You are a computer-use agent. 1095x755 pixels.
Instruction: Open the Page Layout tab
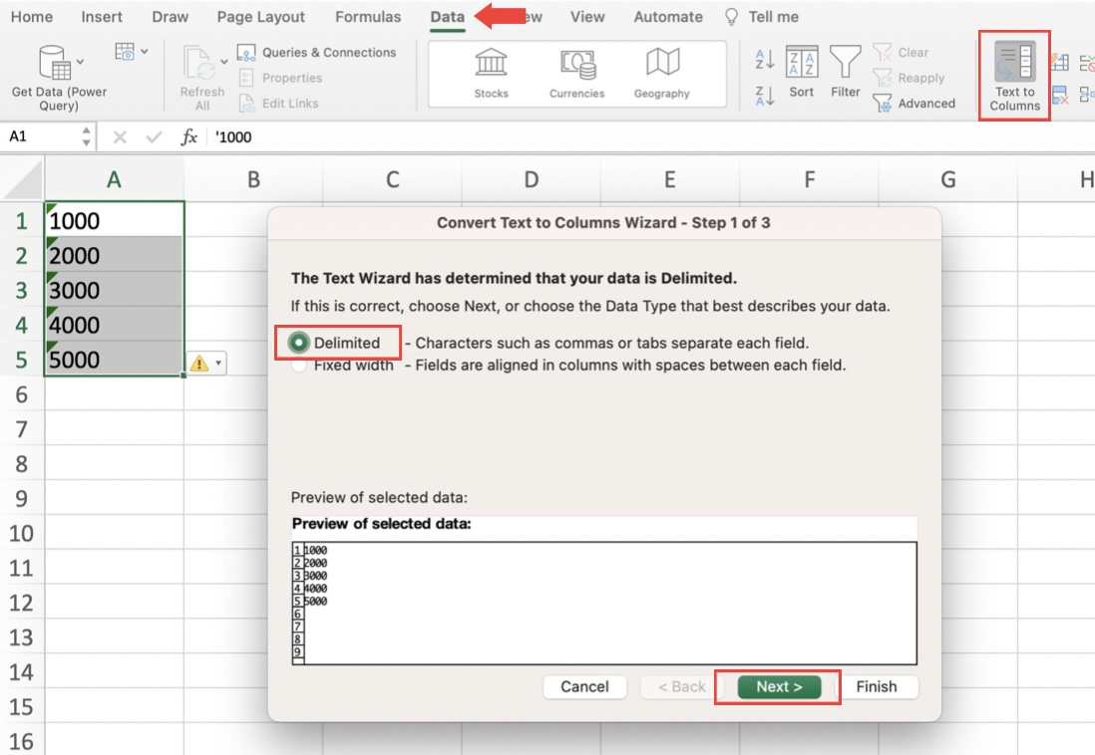click(260, 17)
